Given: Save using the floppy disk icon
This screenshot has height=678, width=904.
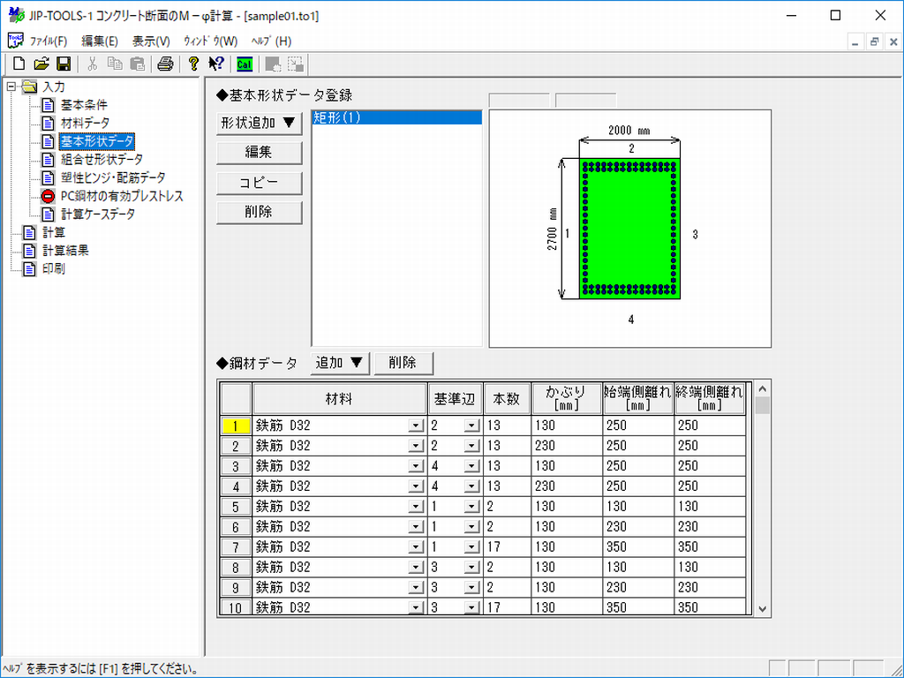Looking at the screenshot, I should [x=64, y=64].
